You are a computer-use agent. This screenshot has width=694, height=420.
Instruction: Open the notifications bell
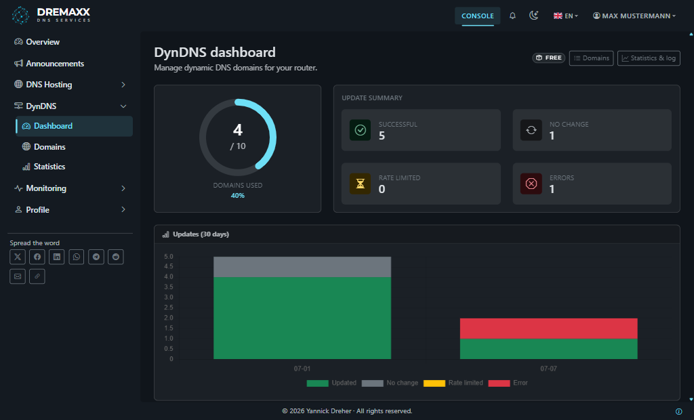click(512, 16)
